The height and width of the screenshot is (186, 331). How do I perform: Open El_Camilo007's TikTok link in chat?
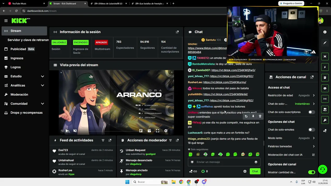point(233,70)
